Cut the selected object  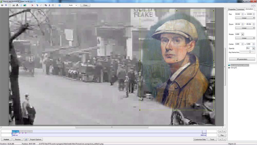(49, 5)
